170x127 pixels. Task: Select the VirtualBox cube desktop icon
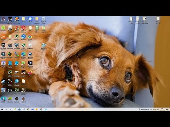point(30,54)
